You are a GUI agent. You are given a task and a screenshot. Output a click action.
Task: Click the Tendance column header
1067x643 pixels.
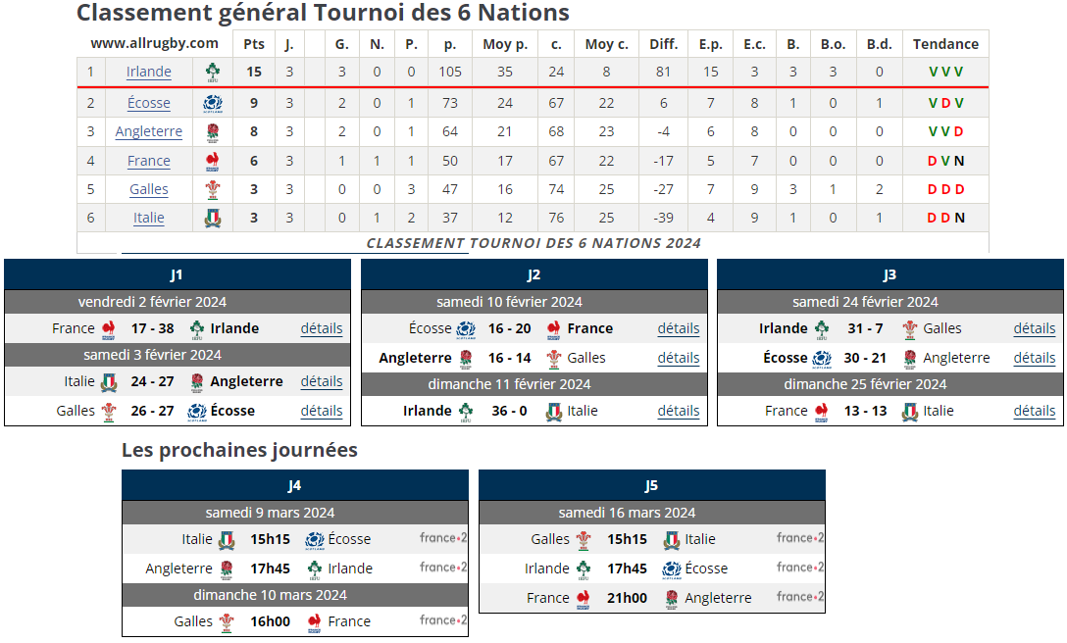coord(945,44)
